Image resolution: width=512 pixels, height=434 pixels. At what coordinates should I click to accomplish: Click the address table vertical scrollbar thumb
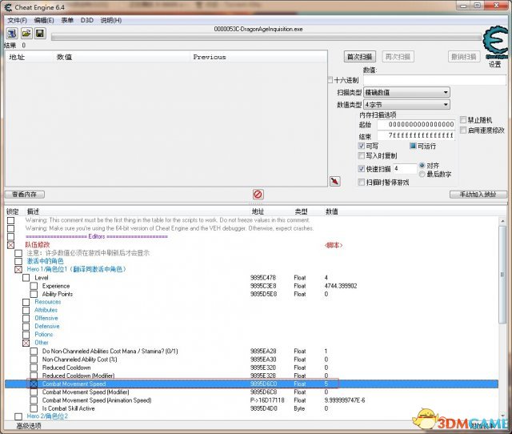[x=502, y=275]
